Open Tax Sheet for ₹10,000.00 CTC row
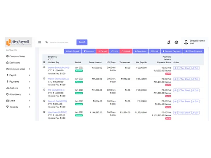Screen dimensions: 211x158 pyautogui.click(x=184, y=68)
